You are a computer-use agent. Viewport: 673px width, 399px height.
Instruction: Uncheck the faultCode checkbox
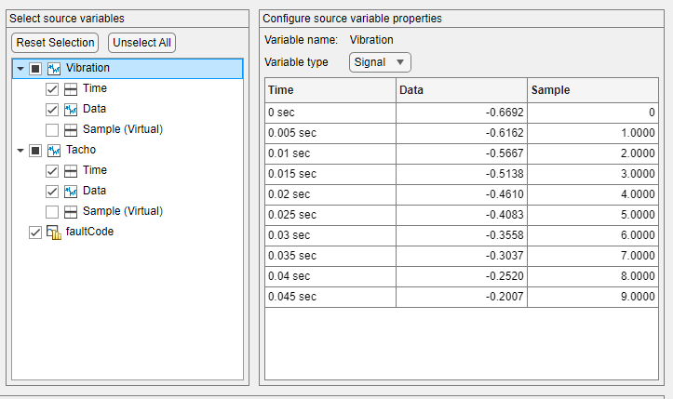click(35, 233)
